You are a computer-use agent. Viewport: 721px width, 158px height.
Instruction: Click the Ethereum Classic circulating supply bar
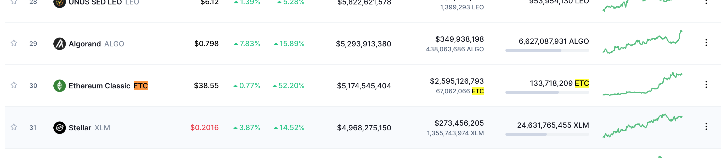(x=547, y=92)
